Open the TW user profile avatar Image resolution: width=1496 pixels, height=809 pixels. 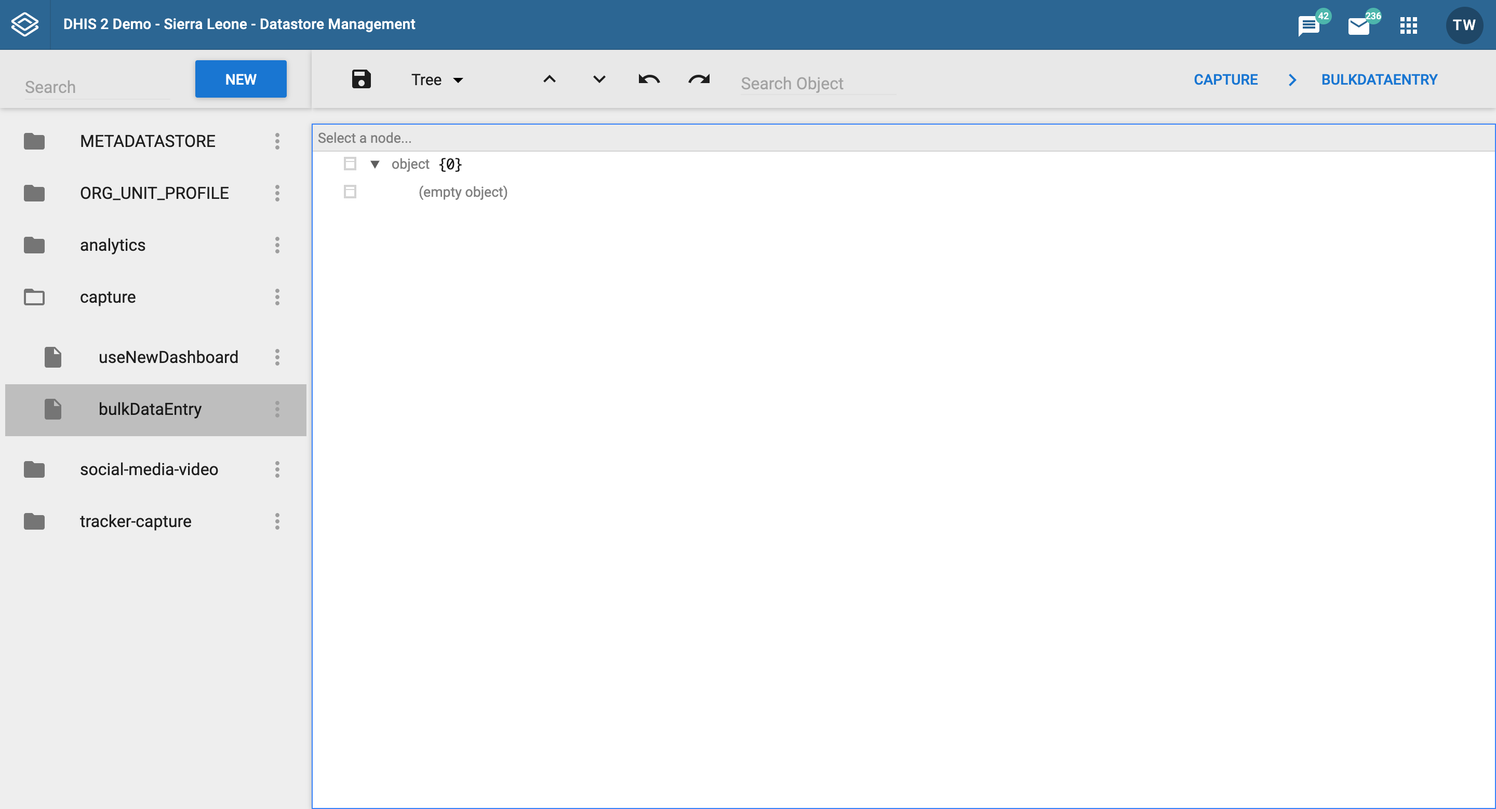pos(1464,24)
